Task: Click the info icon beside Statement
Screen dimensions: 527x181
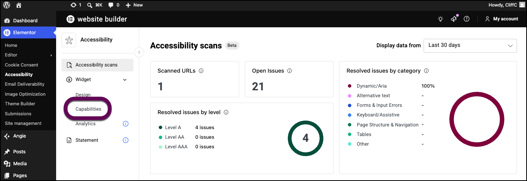Action: tap(125, 140)
